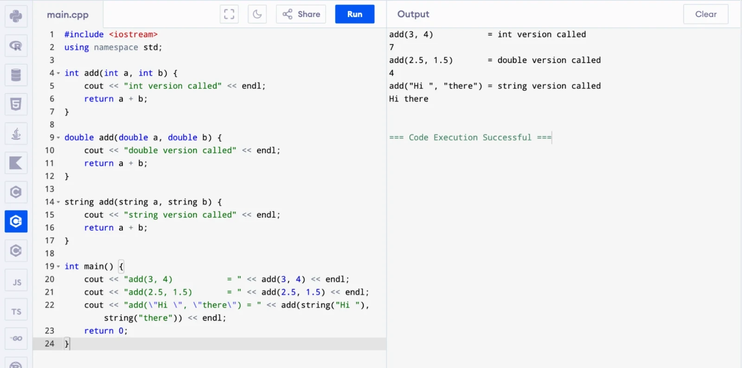742x368 pixels.
Task: Click the 'using namespace std;' code line
Action: tap(113, 47)
